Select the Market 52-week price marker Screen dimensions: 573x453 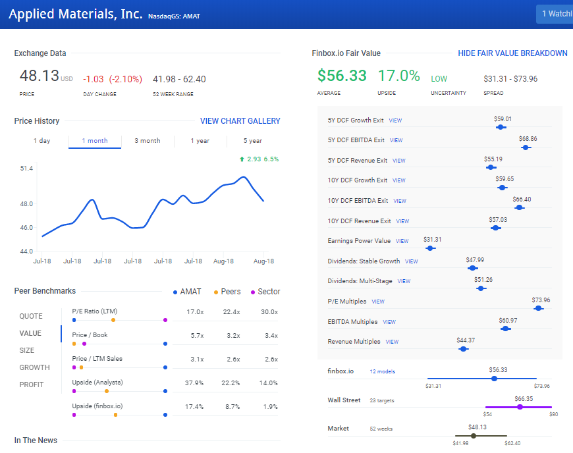click(472, 435)
